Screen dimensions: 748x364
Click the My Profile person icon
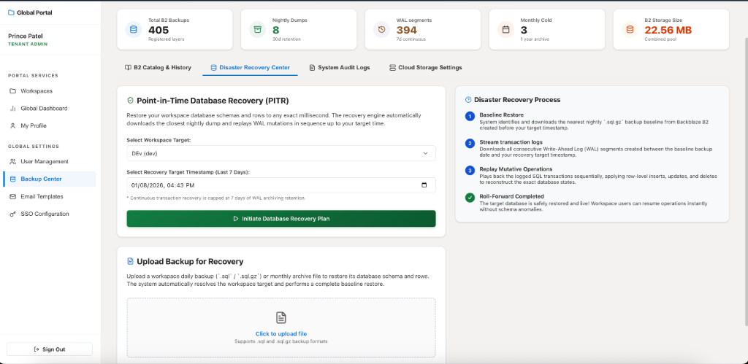tap(13, 125)
